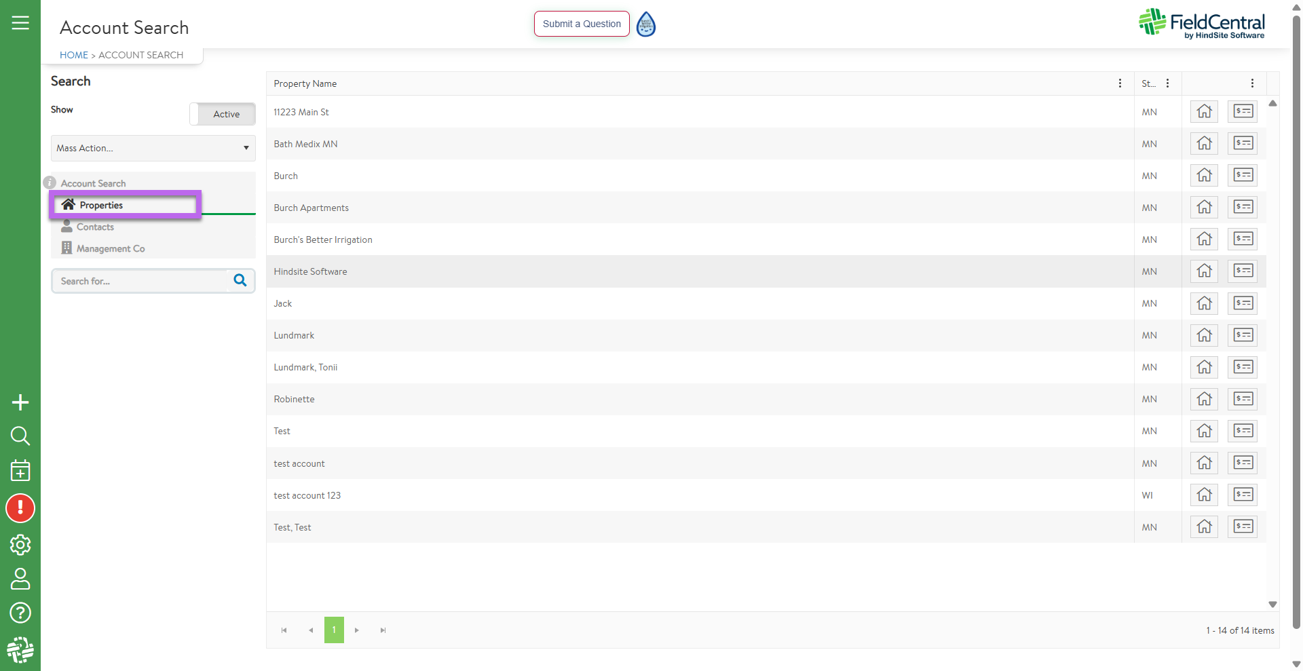The image size is (1303, 671).
Task: Open property house icon for Burch Apartments
Action: 1204,208
